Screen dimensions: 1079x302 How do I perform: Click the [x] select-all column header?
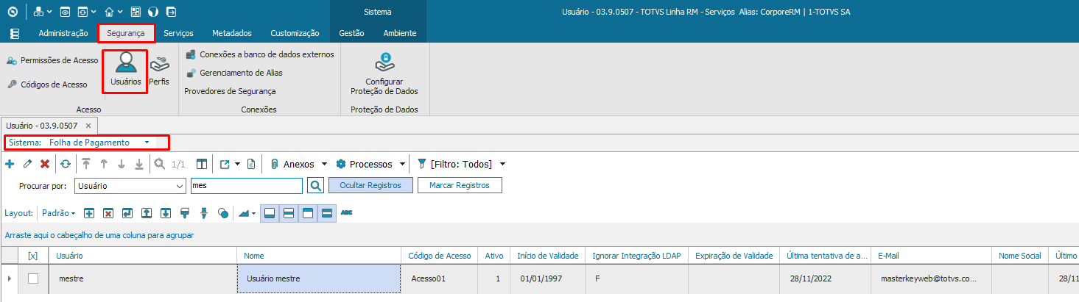(32, 256)
